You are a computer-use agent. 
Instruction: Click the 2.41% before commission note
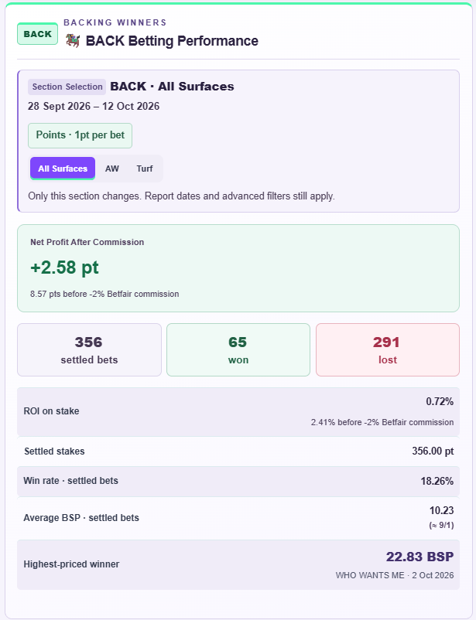[x=382, y=422]
